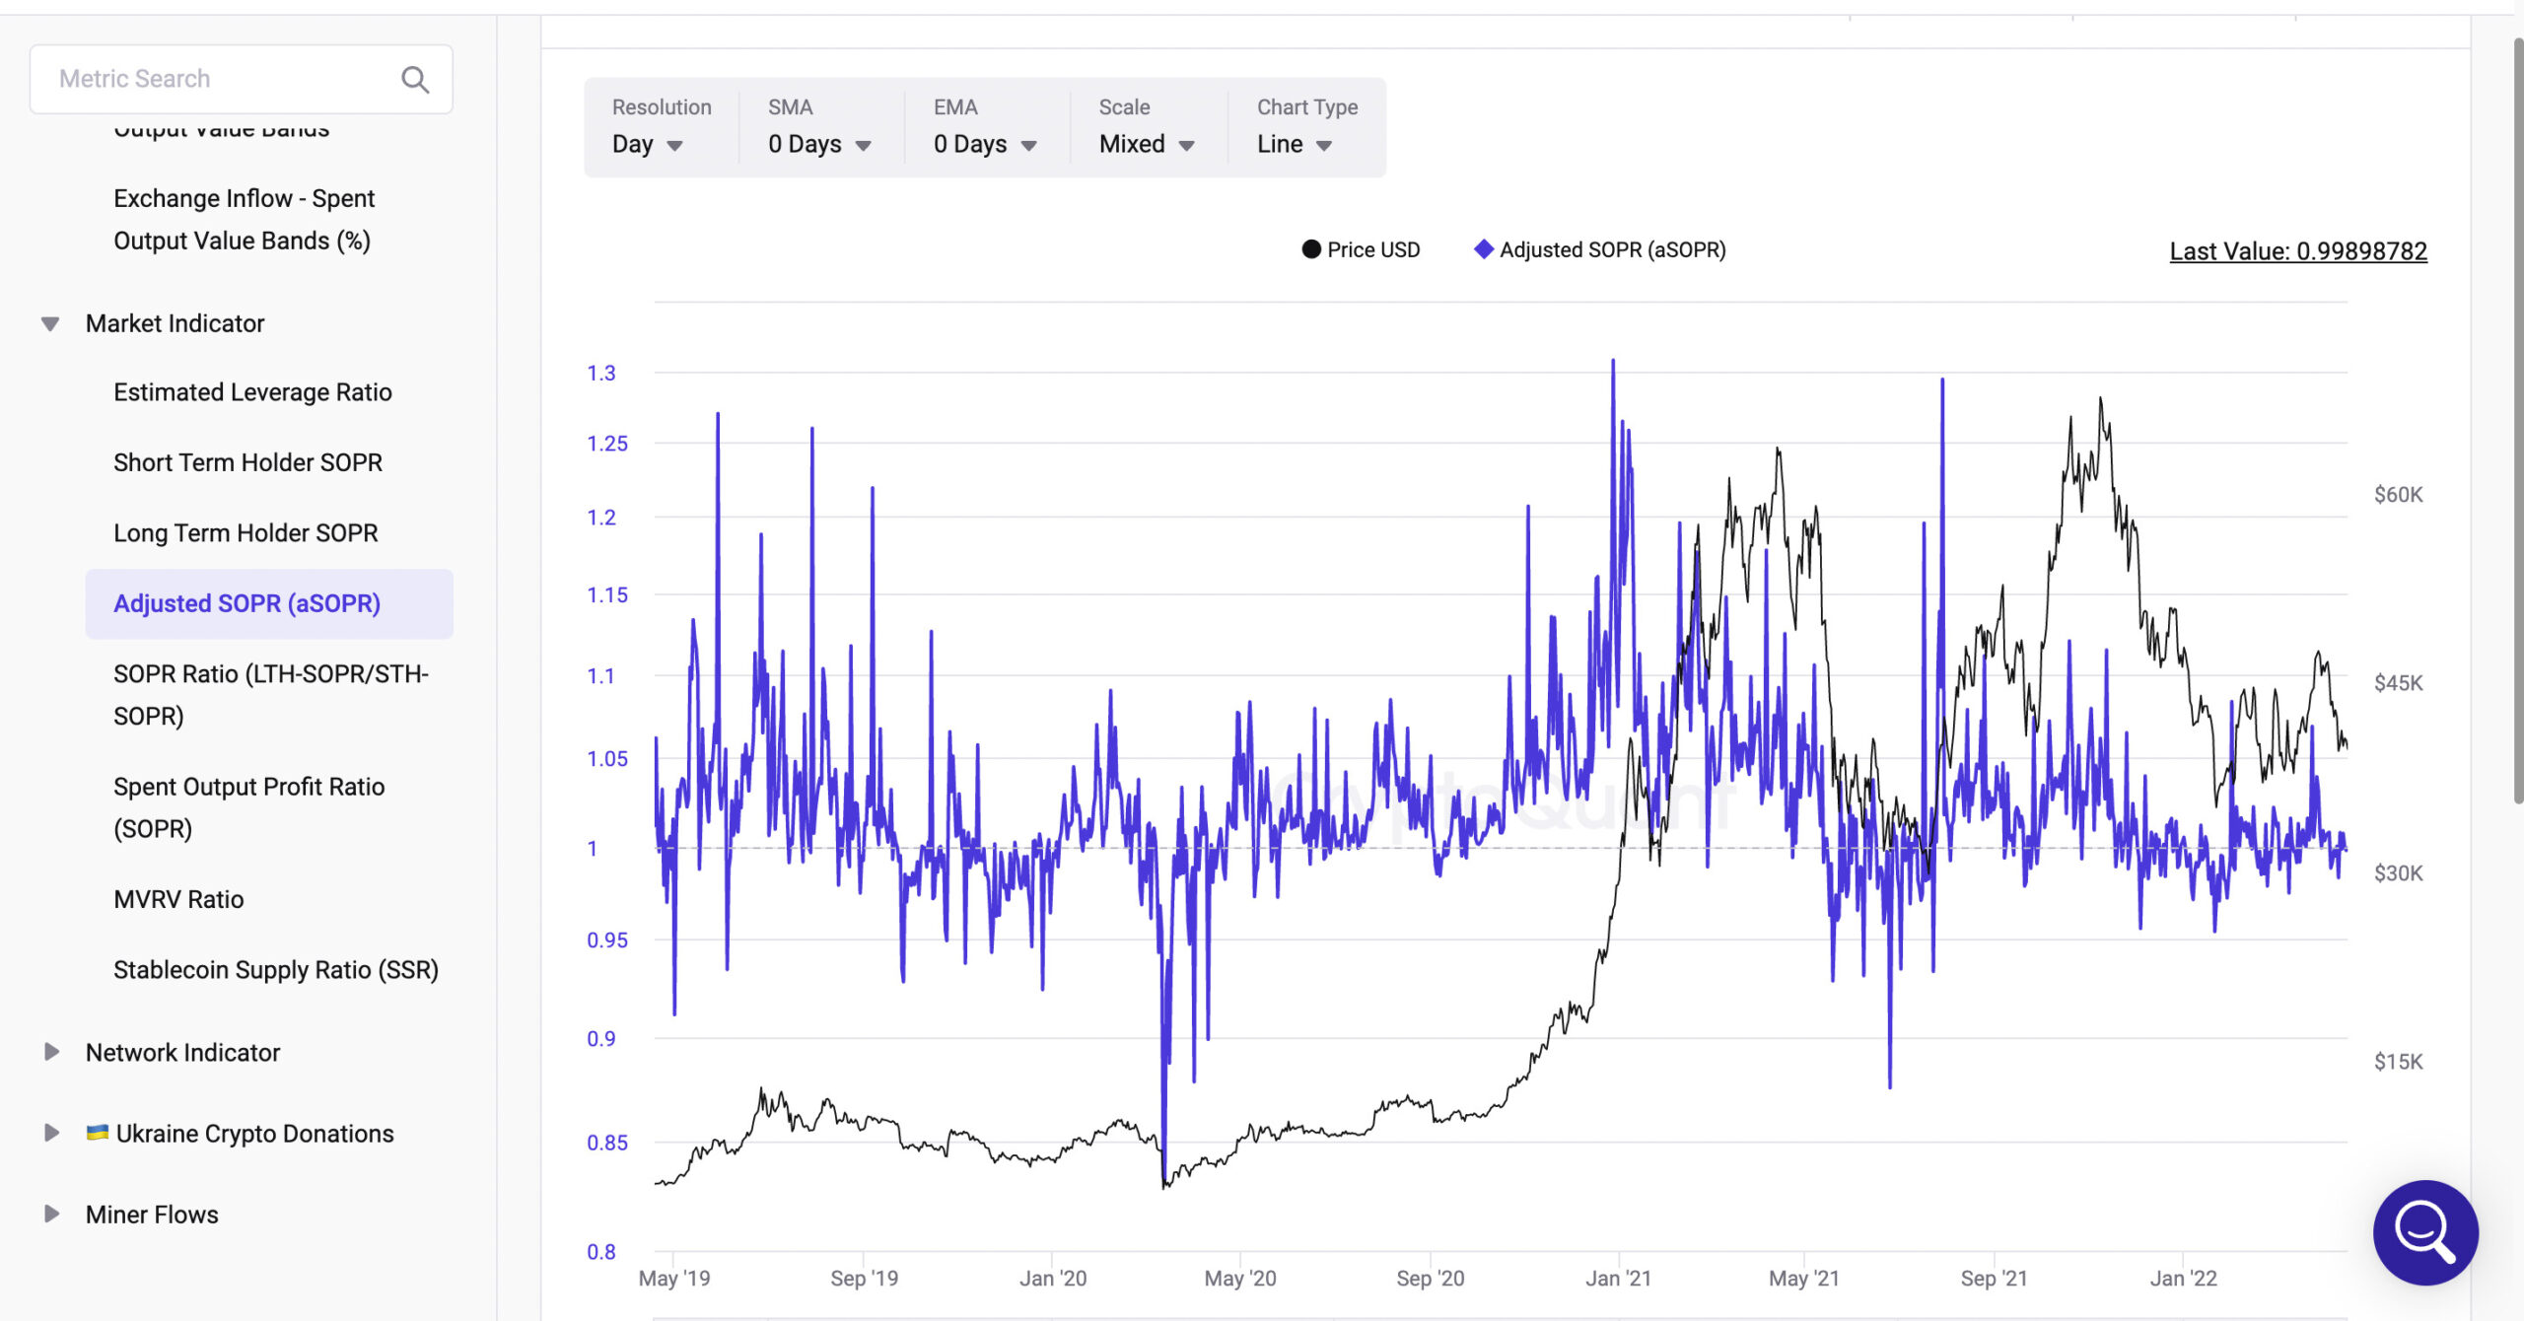
Task: Expand the Ukraine Crypto Donations section
Action: click(51, 1133)
